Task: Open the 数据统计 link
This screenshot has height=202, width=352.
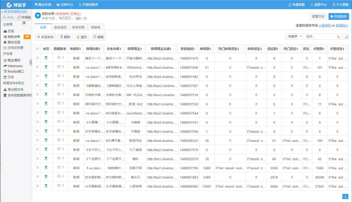Action: pyautogui.click(x=342, y=26)
